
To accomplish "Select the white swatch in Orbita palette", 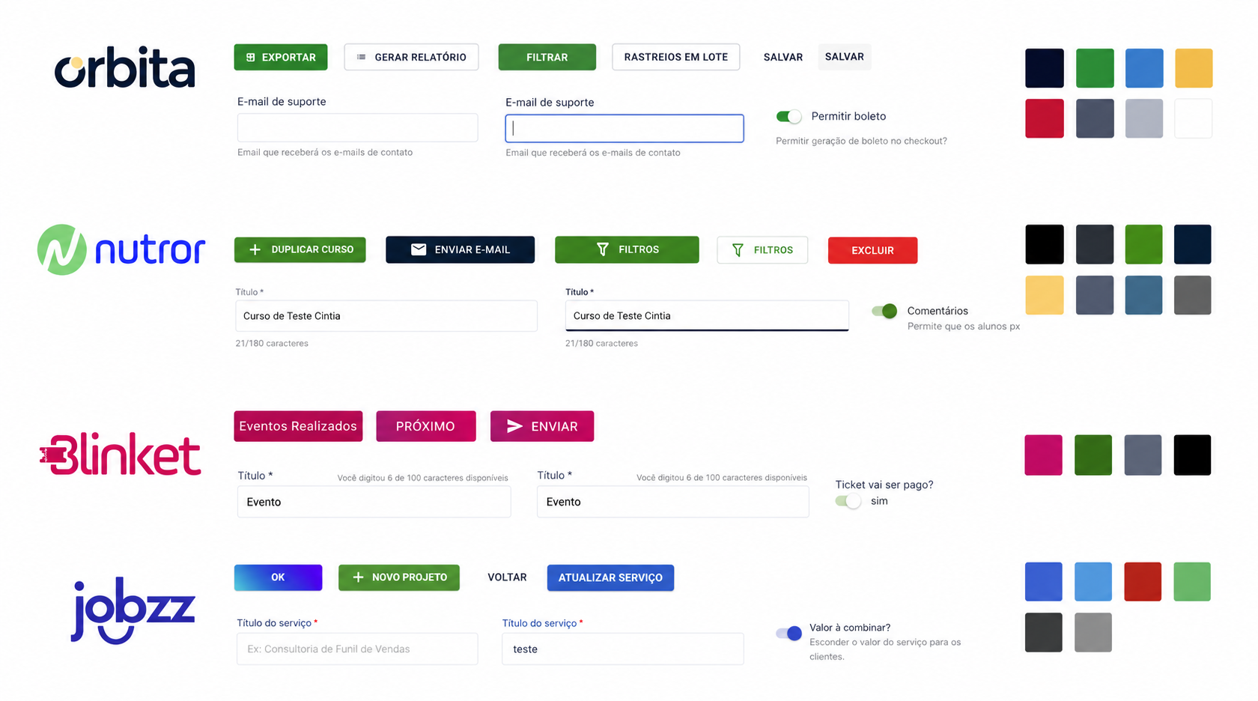I will pyautogui.click(x=1194, y=118).
